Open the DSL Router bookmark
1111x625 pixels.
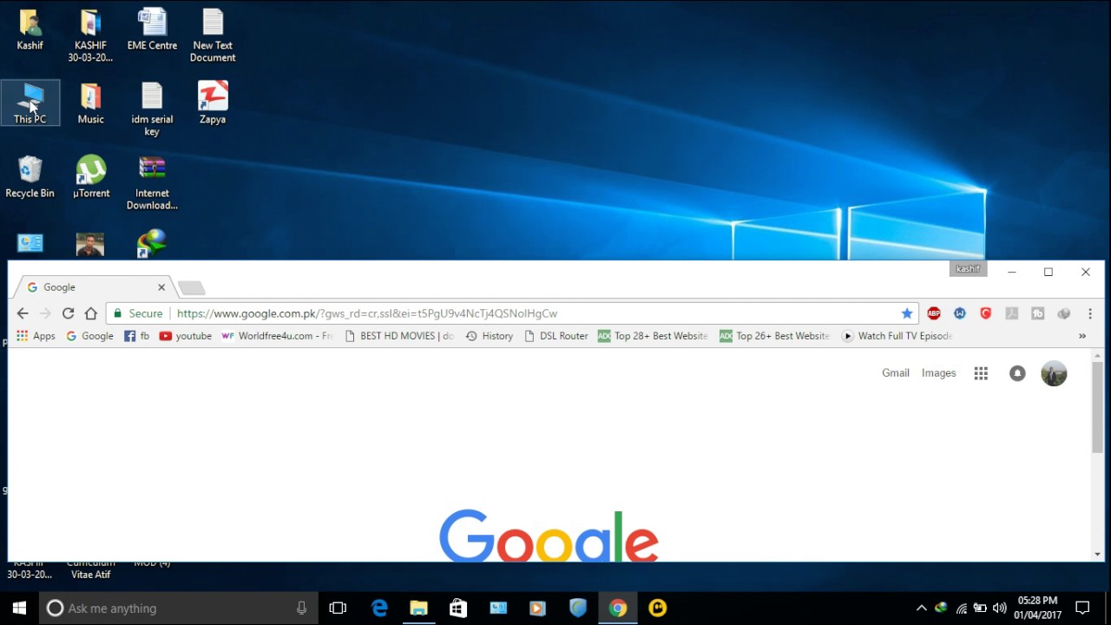coord(556,336)
